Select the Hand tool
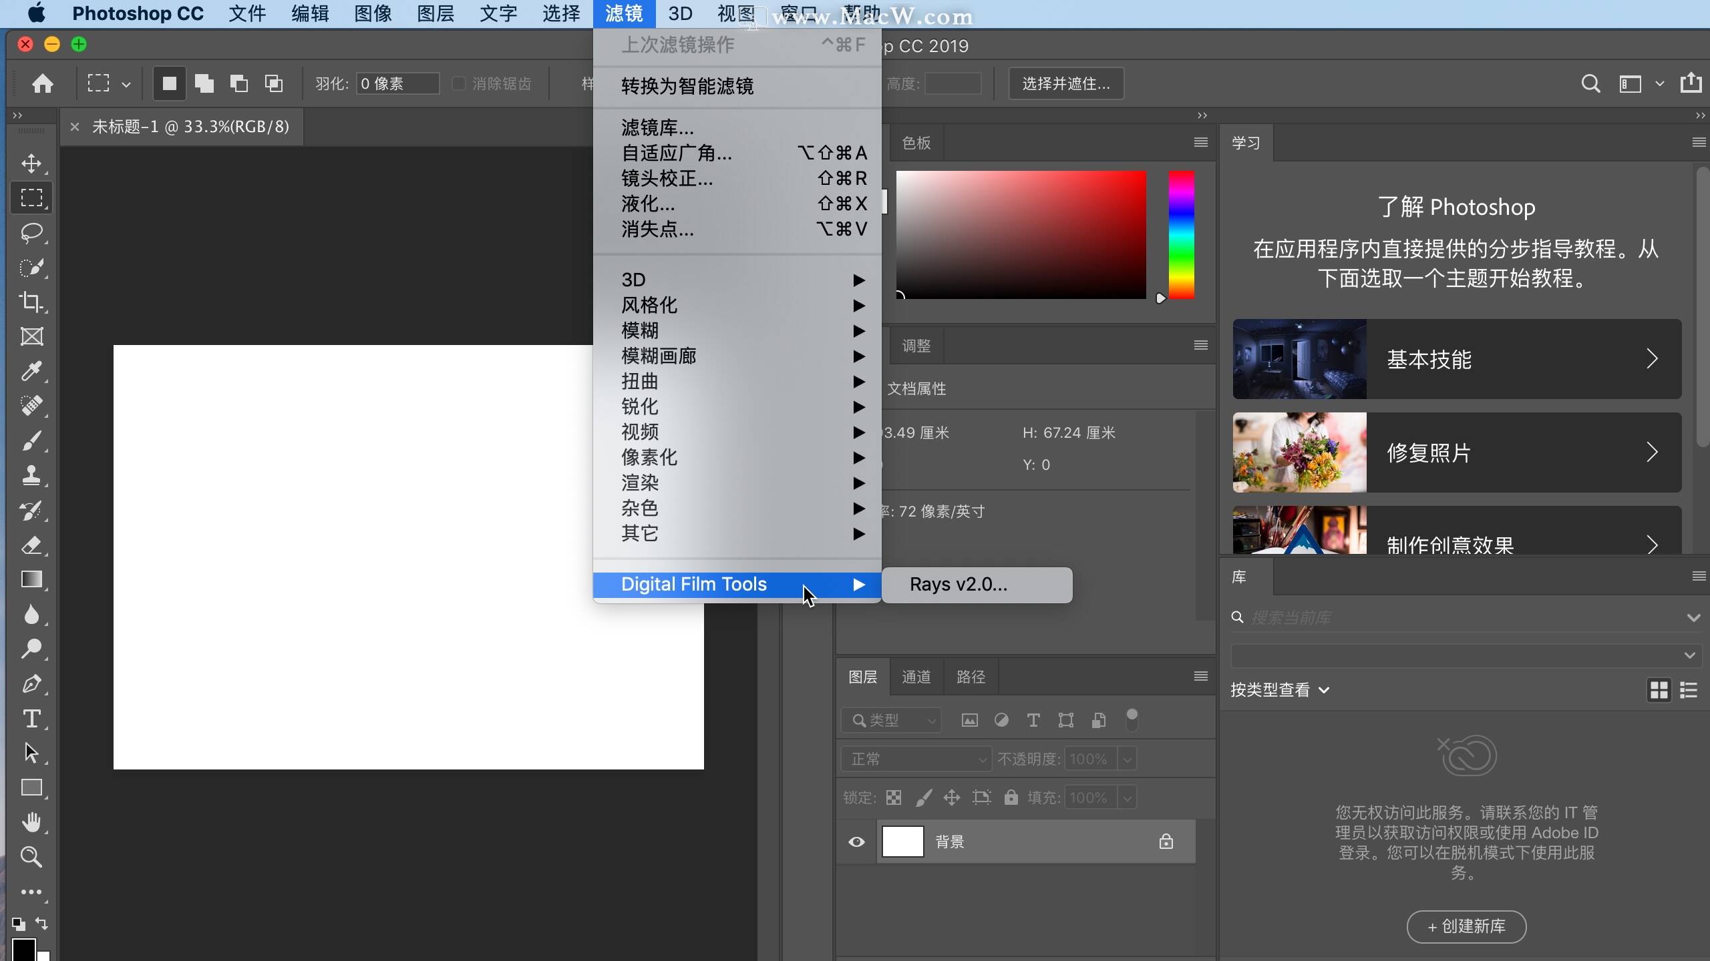This screenshot has width=1710, height=961. coord(31,822)
